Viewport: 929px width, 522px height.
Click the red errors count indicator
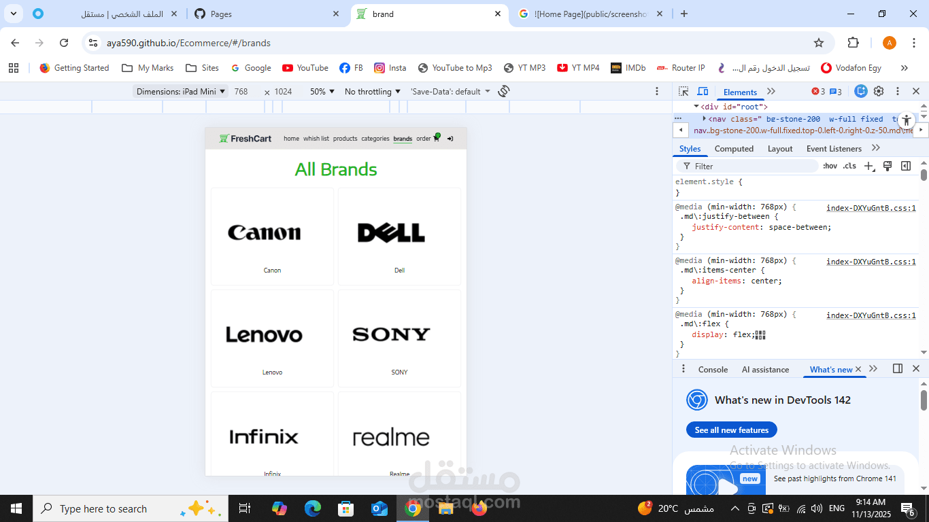(x=818, y=92)
